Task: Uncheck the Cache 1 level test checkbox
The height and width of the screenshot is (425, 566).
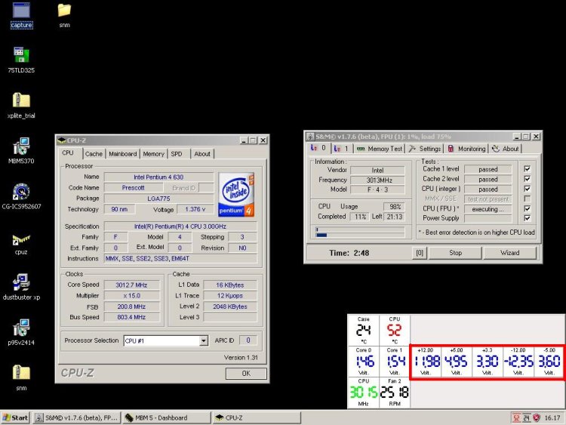Action: [x=527, y=169]
